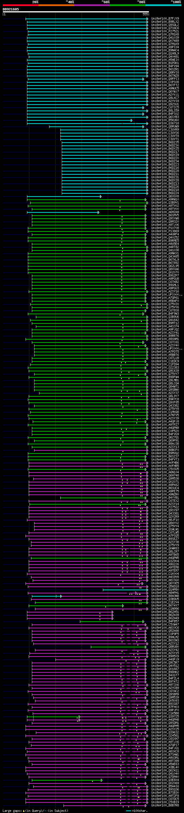Select the UniRef100_A7QP61 label
Image resolution: width=184 pixels, height=813 pixels.
tap(165, 298)
